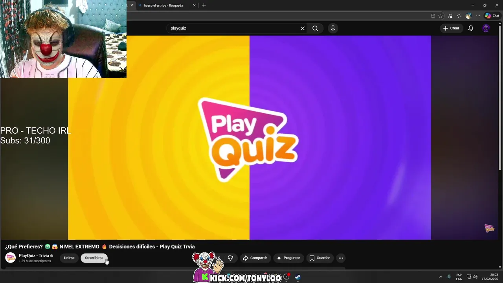
Task: Open a new browser tab with the plus
Action: (204, 6)
